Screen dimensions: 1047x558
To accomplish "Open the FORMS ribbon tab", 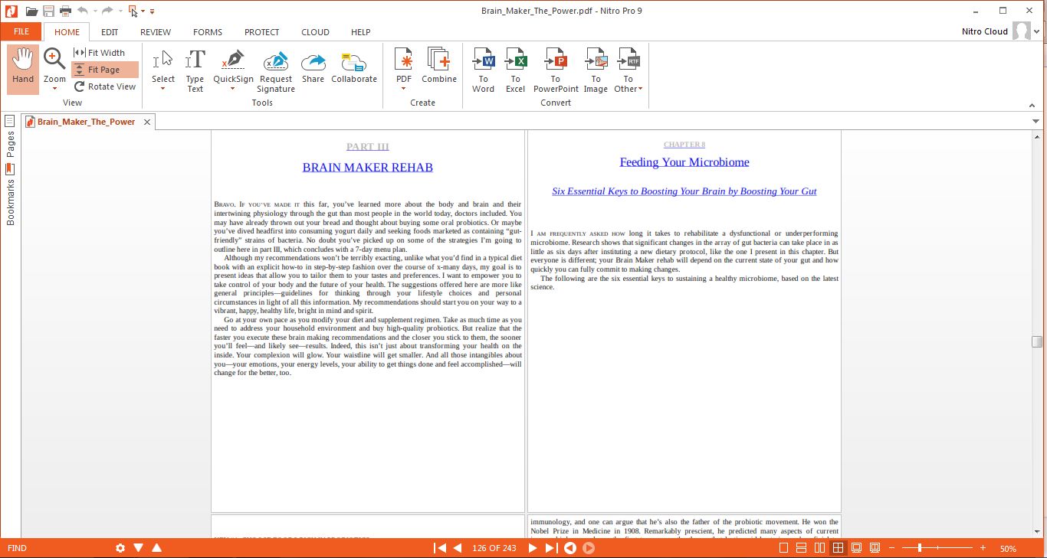I will tap(208, 32).
